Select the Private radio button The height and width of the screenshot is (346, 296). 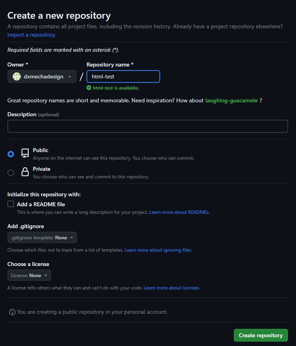click(11, 172)
